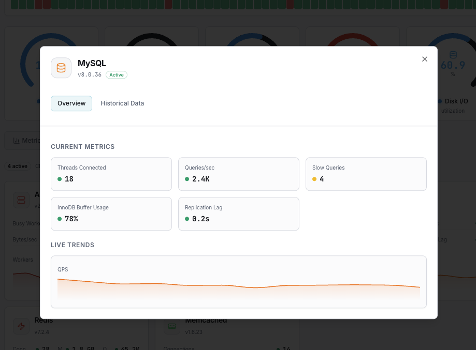Click the MySQL database icon in the dialog header

(x=61, y=68)
